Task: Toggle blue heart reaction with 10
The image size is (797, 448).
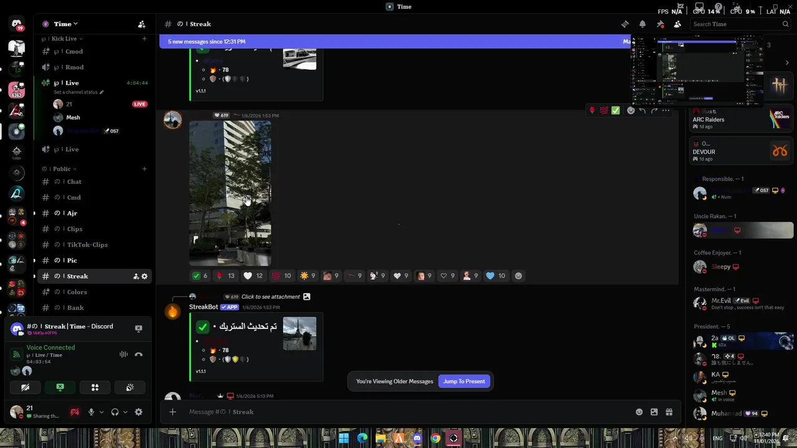Action: pos(496,276)
